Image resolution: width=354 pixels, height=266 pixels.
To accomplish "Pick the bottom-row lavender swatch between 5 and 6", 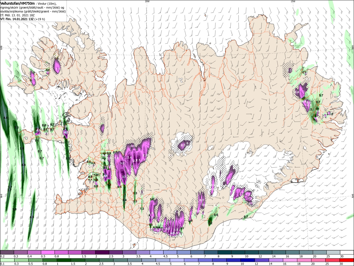I will 177,260.
